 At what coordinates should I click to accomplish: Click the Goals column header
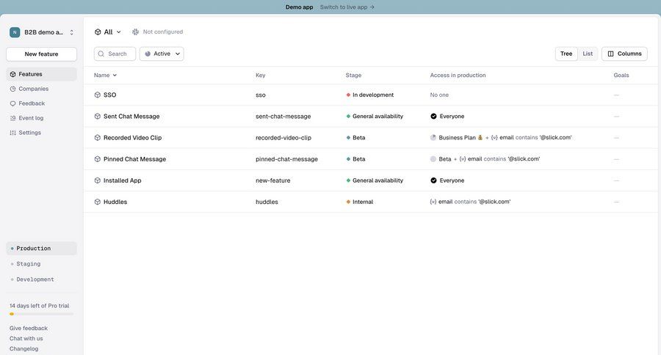(621, 76)
